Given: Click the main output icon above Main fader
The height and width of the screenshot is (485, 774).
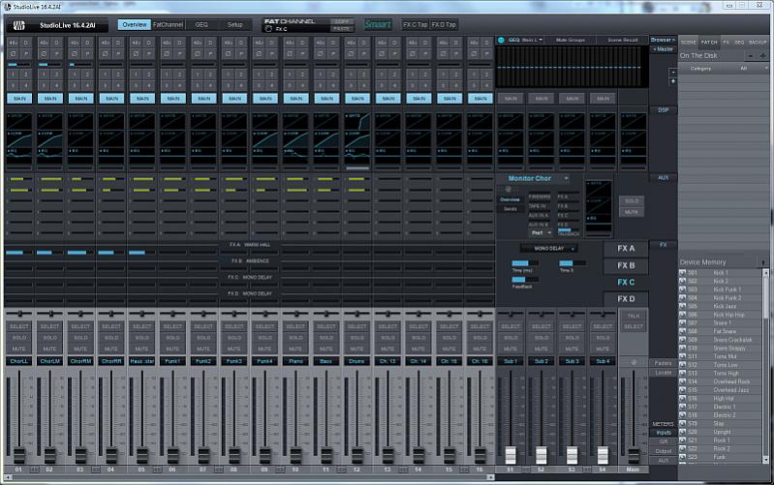Looking at the screenshot, I should (x=634, y=363).
